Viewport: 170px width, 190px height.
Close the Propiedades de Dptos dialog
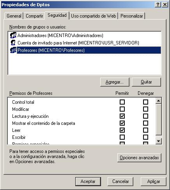click(165, 5)
